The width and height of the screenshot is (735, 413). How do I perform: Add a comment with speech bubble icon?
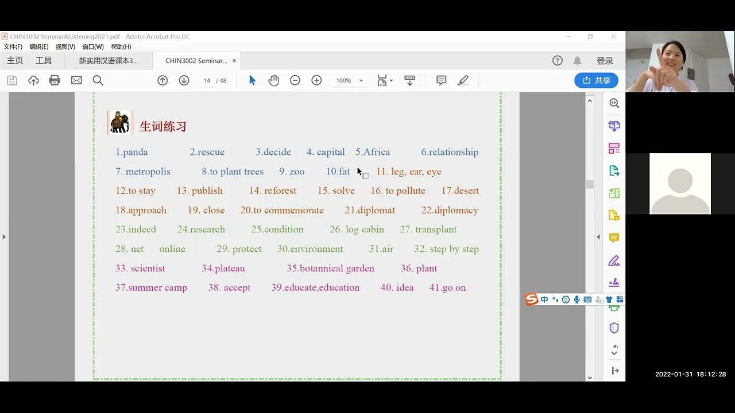pyautogui.click(x=441, y=80)
